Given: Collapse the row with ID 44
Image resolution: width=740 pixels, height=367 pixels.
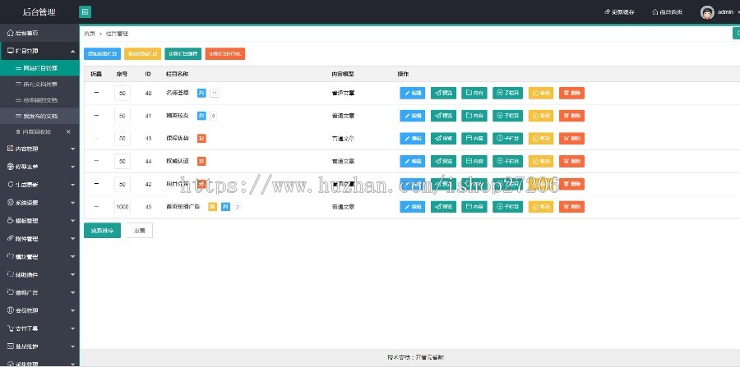Looking at the screenshot, I should (x=96, y=162).
